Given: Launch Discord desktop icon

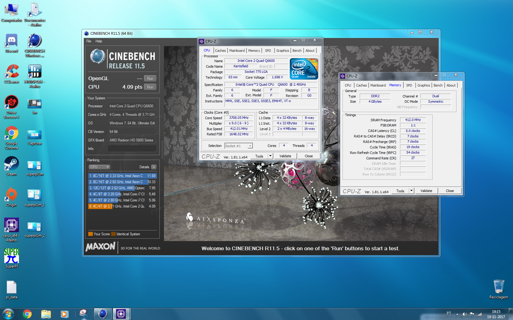Looking at the screenshot, I should (12, 43).
